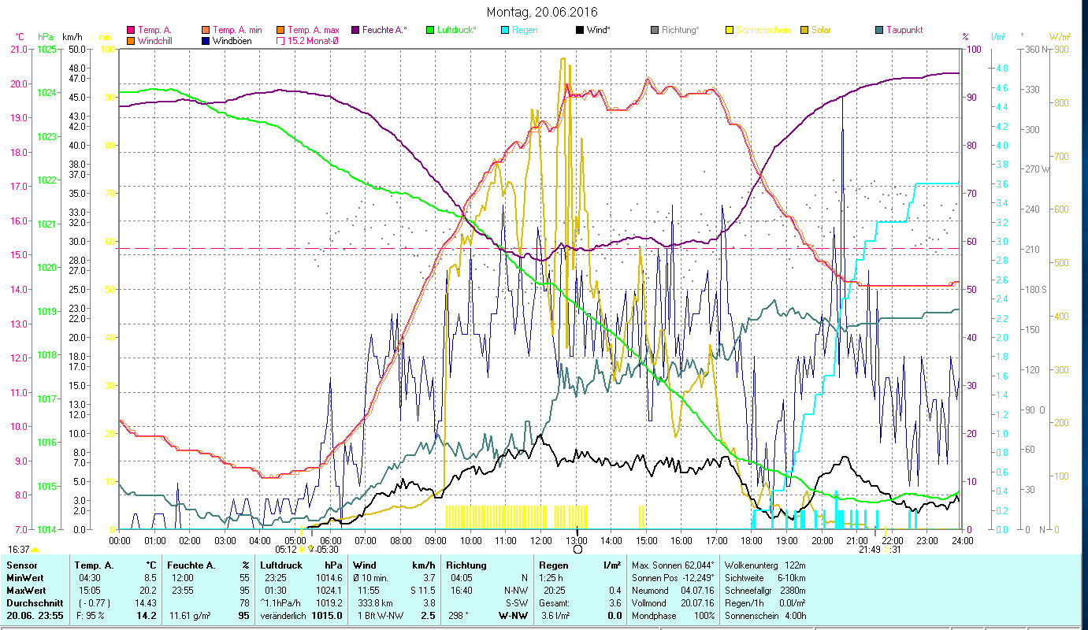This screenshot has width=1088, height=630.
Task: Click the S 11.5 wind maximum value
Action: click(422, 591)
